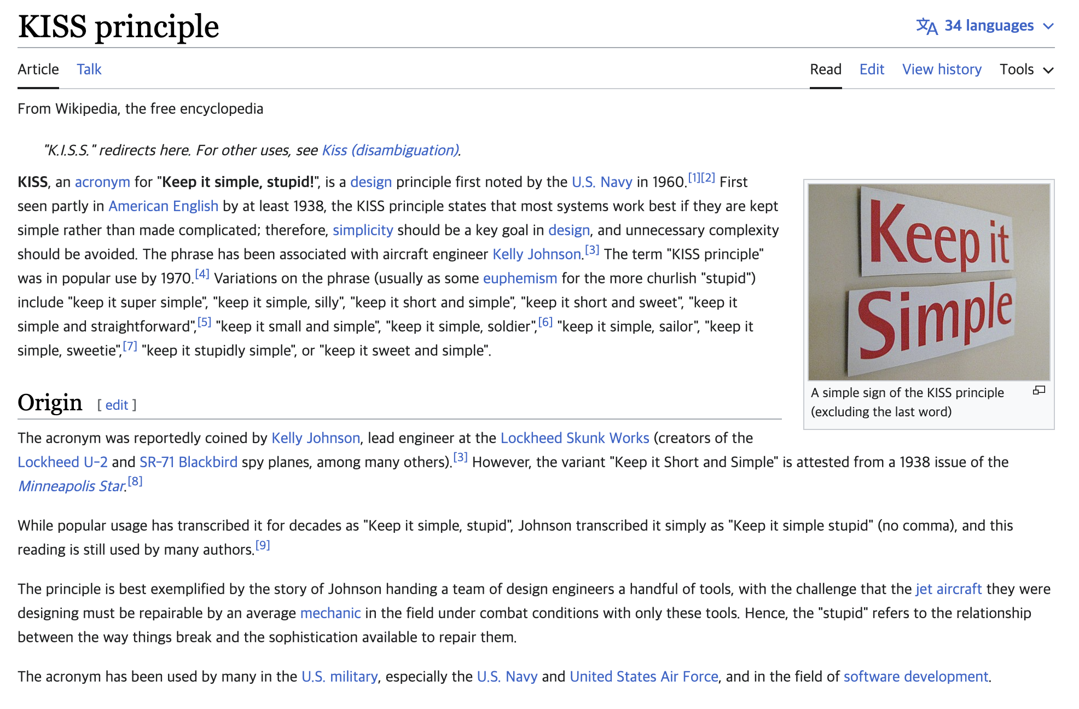Open the acronym link
Image resolution: width=1079 pixels, height=709 pixels.
102,182
